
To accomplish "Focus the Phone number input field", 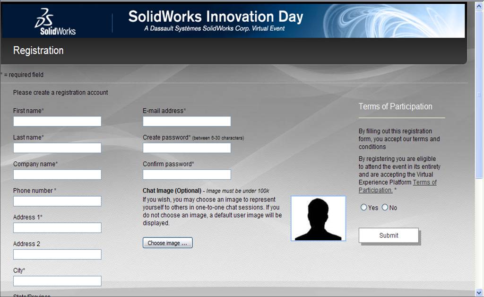I will coord(57,201).
